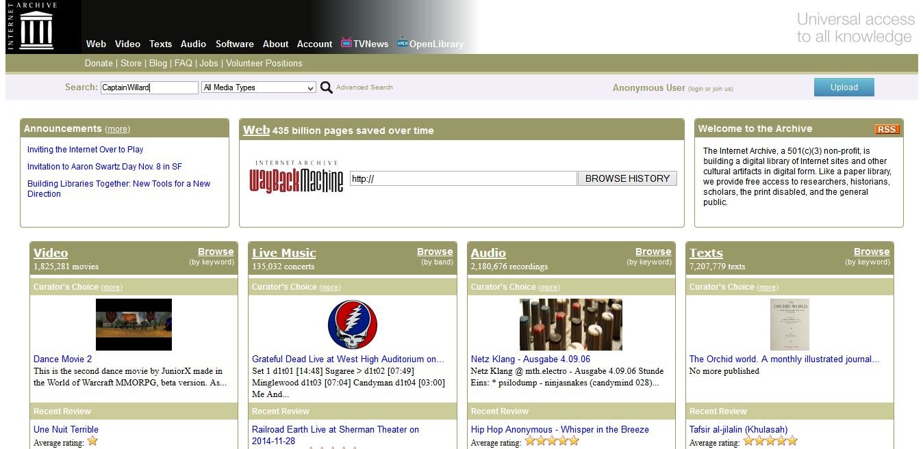Image resolution: width=923 pixels, height=449 pixels.
Task: Open the Aaron Swartz Day announcement
Action: 104,167
